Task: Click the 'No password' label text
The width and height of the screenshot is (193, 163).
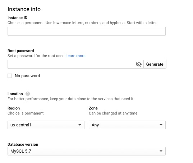Action: click(27, 76)
